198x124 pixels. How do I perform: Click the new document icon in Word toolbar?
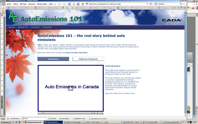click(x=3, y=8)
